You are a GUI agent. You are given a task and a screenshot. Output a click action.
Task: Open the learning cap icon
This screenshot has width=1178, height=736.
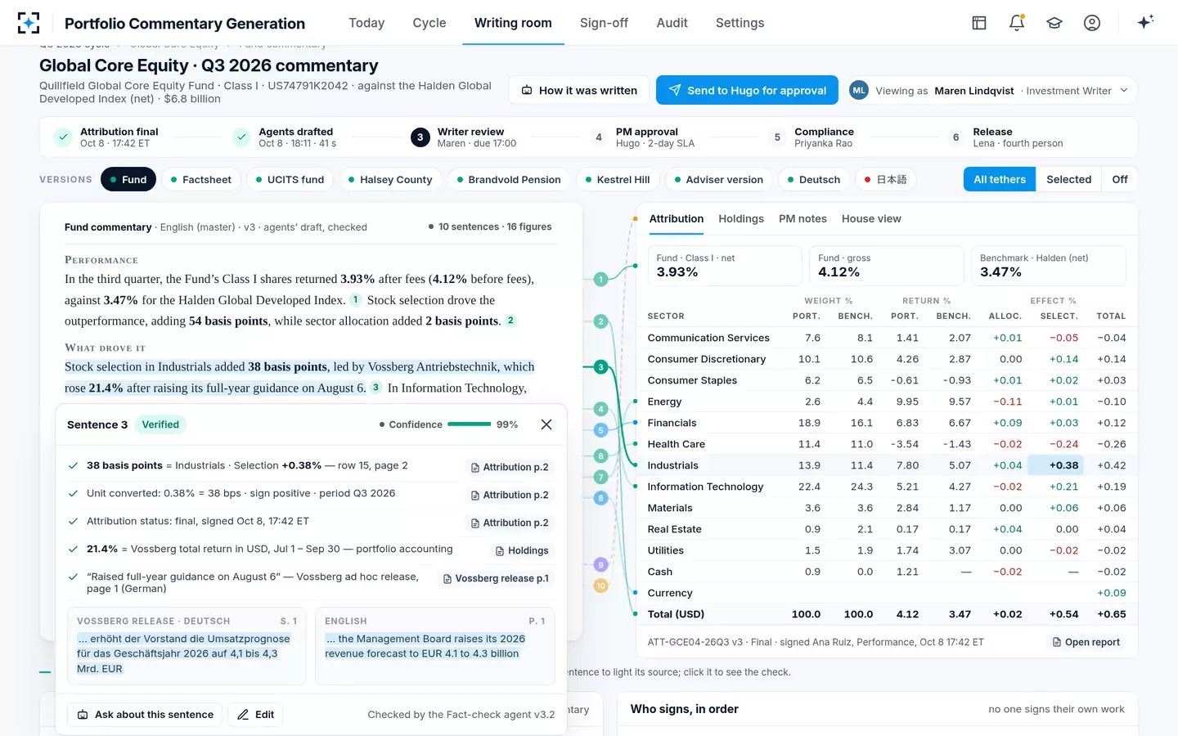[x=1054, y=23]
